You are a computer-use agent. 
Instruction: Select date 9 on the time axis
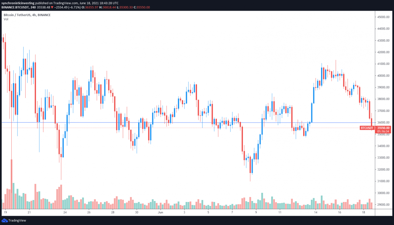[256, 212]
